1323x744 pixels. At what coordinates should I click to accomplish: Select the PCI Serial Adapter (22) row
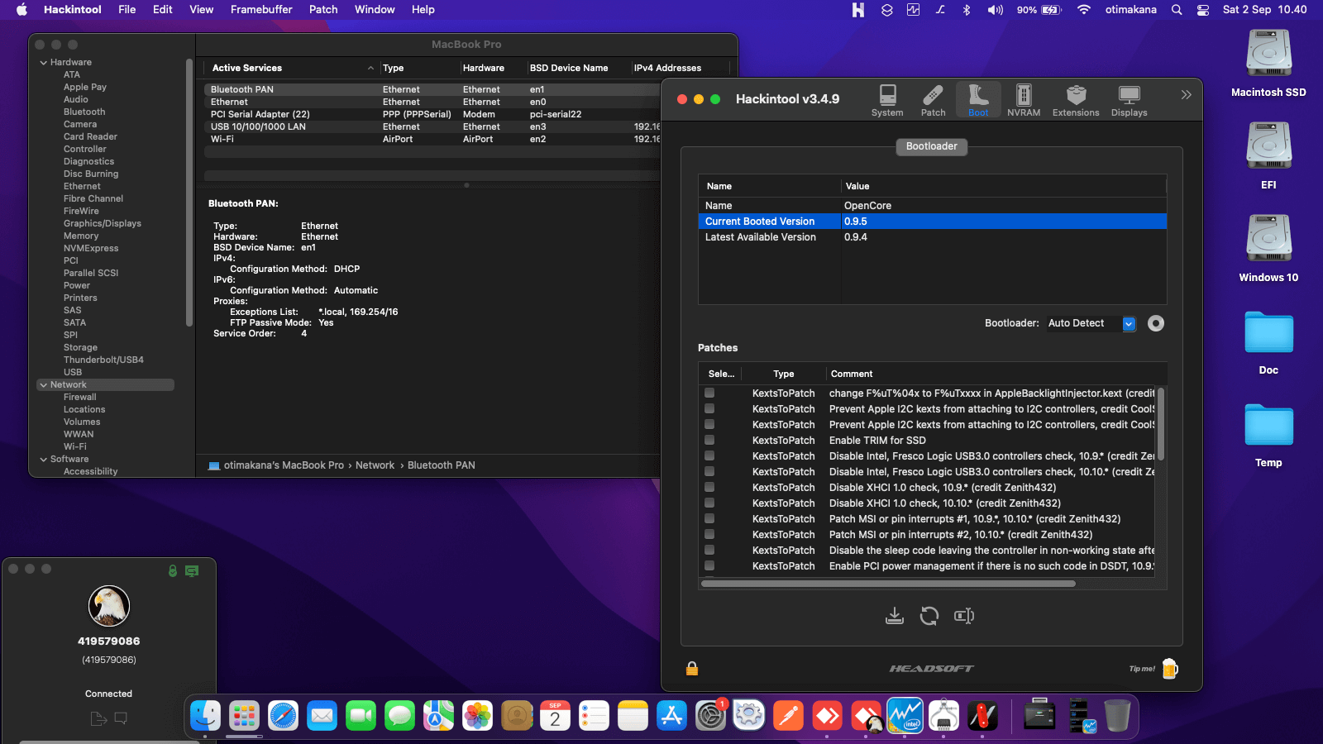coord(432,115)
